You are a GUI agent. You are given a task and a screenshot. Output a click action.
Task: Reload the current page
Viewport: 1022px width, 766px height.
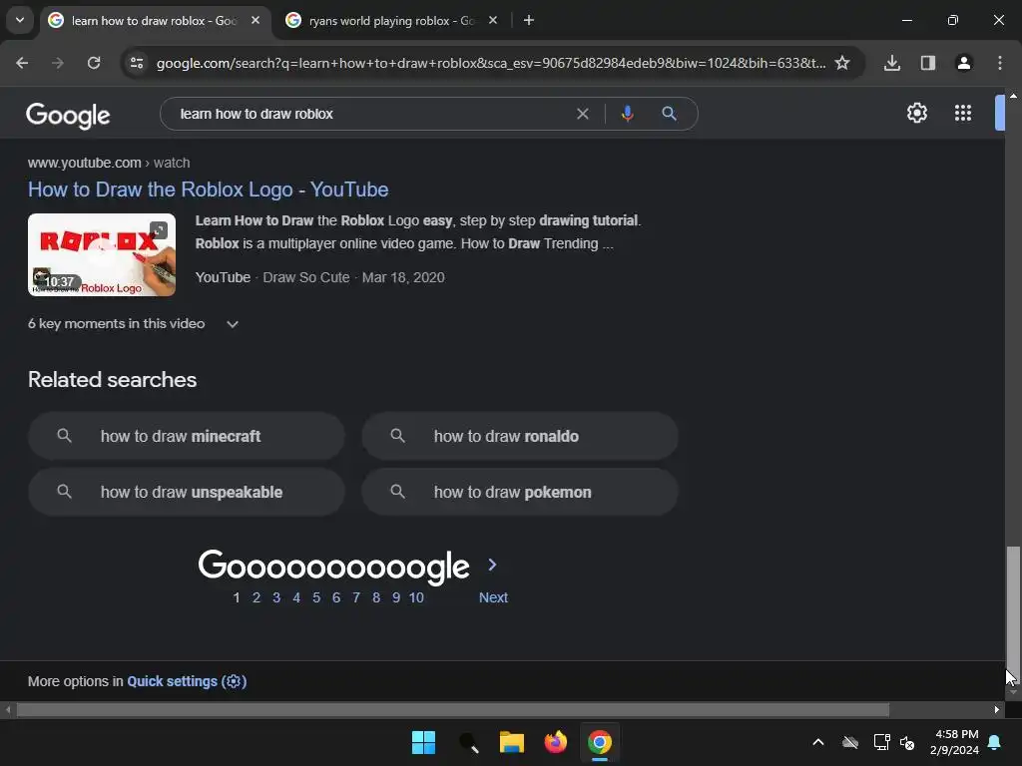pos(94,63)
